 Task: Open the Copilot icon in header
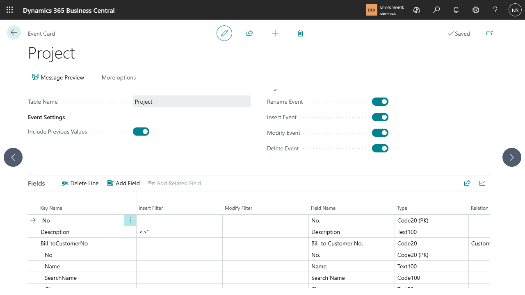417,10
